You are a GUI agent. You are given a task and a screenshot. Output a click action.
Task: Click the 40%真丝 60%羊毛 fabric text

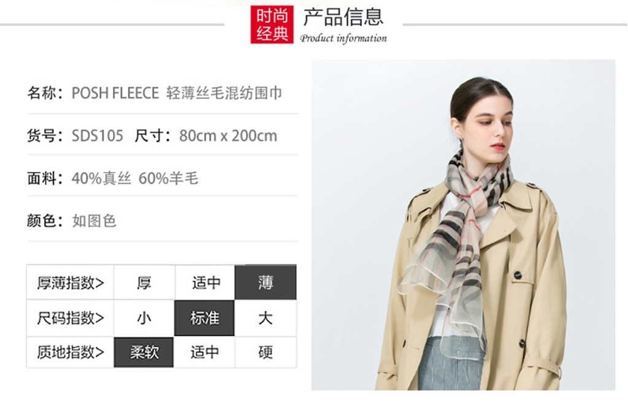[134, 178]
